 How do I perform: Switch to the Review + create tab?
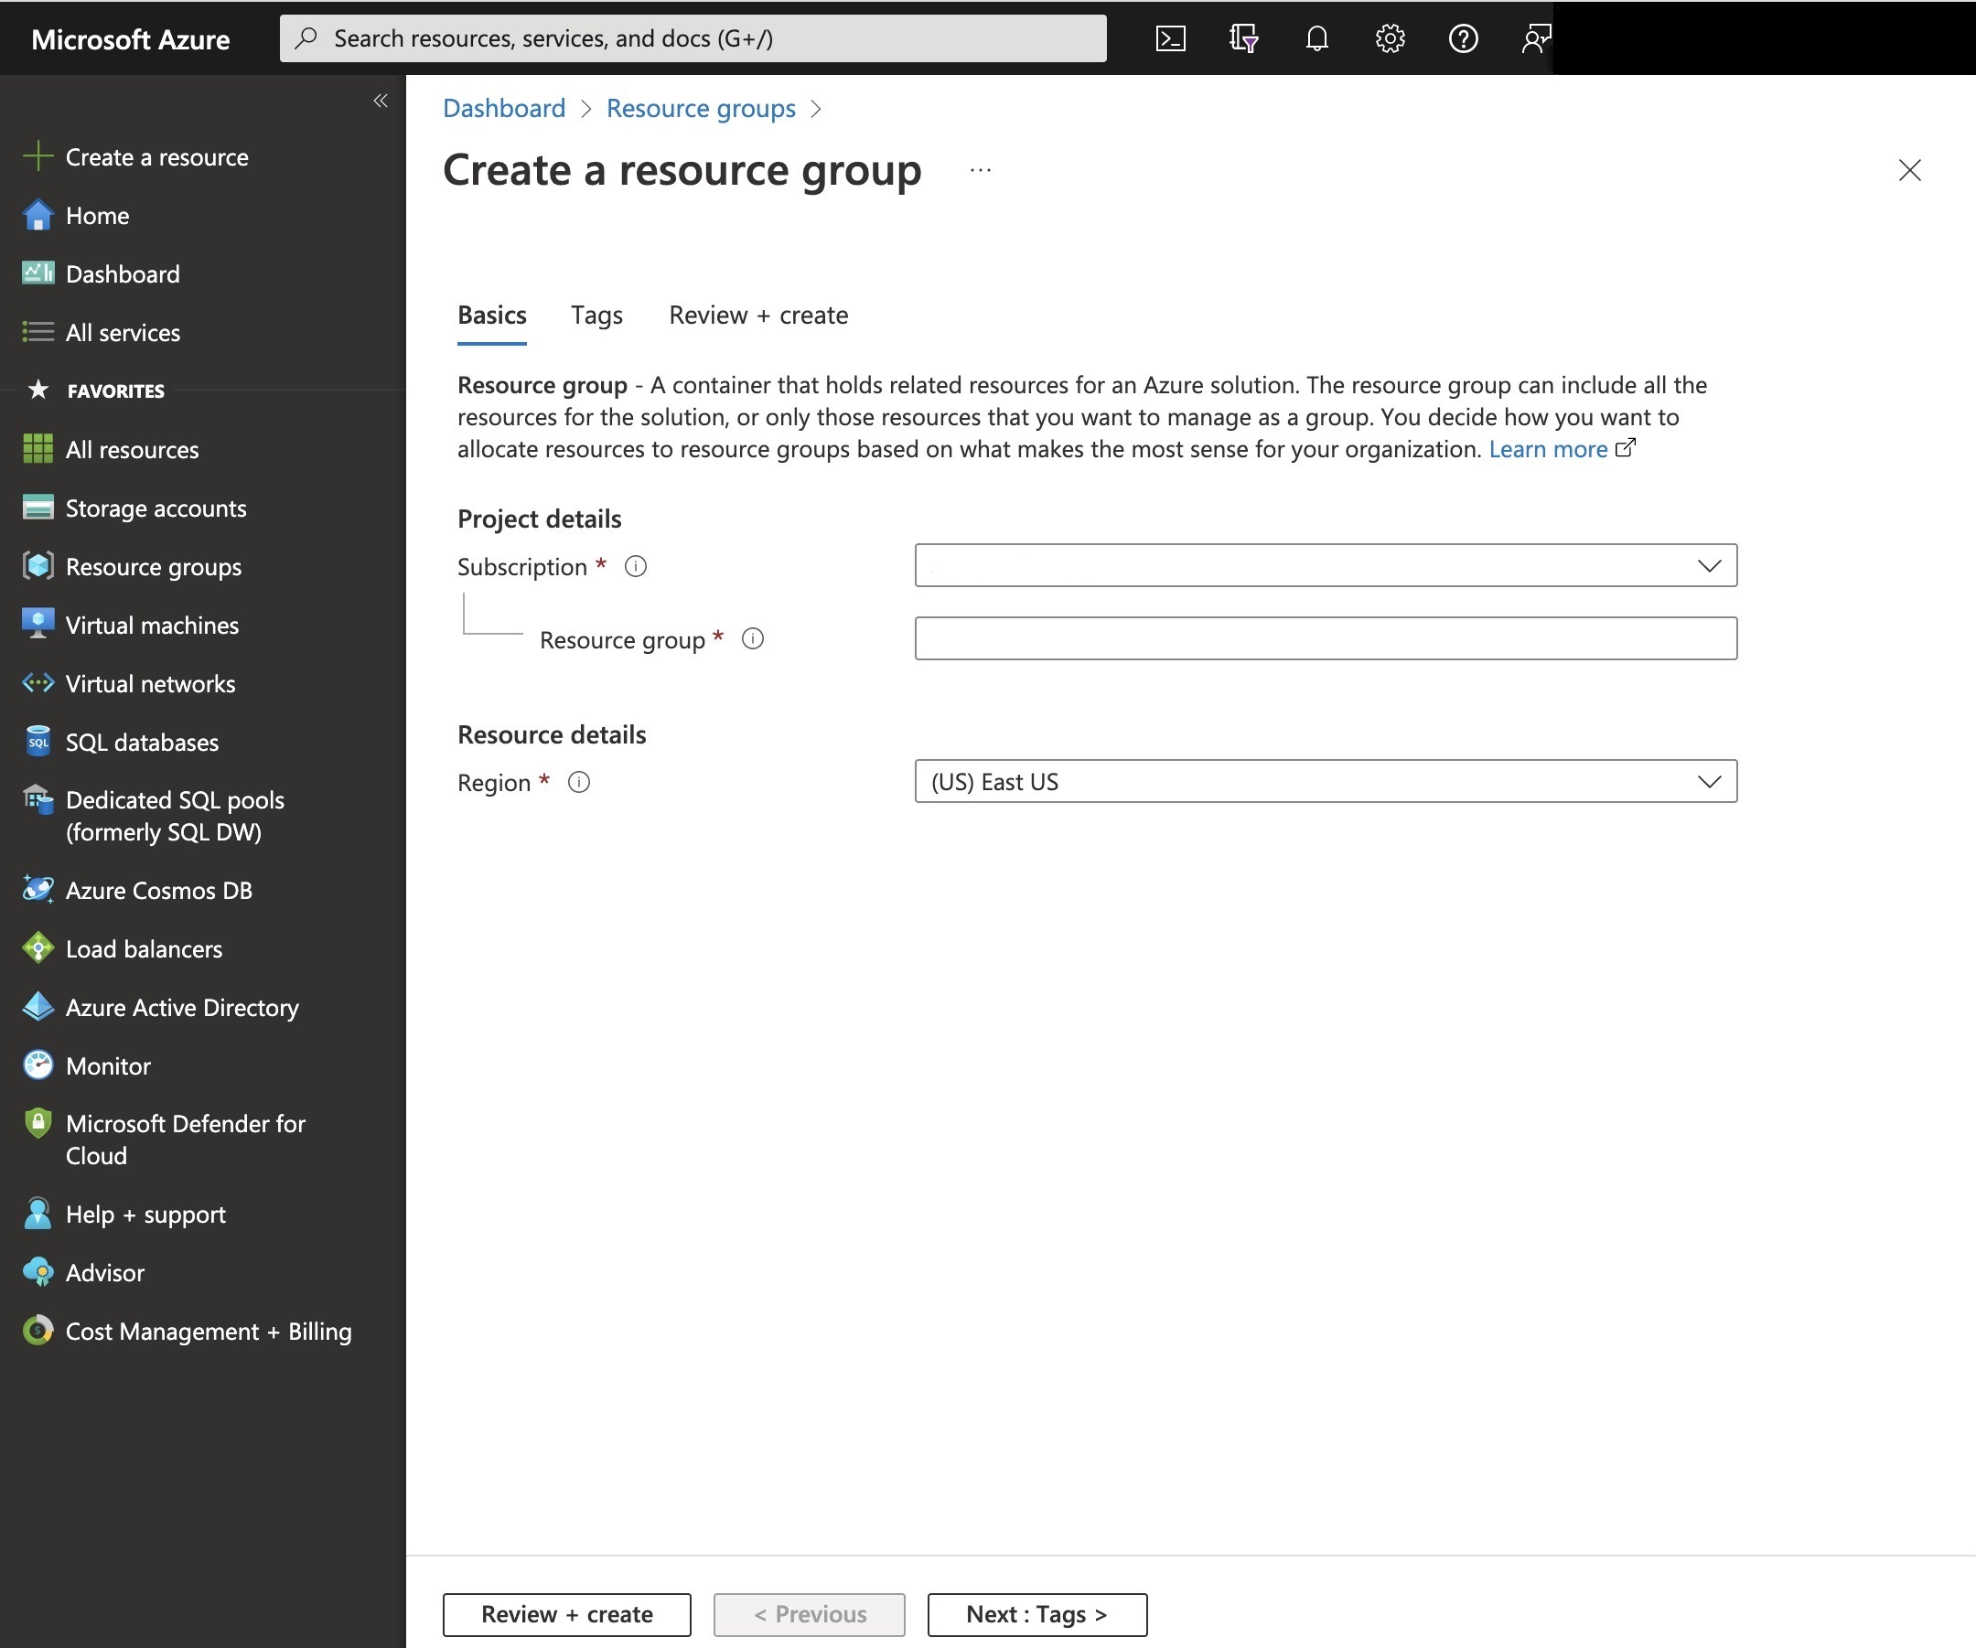(758, 316)
